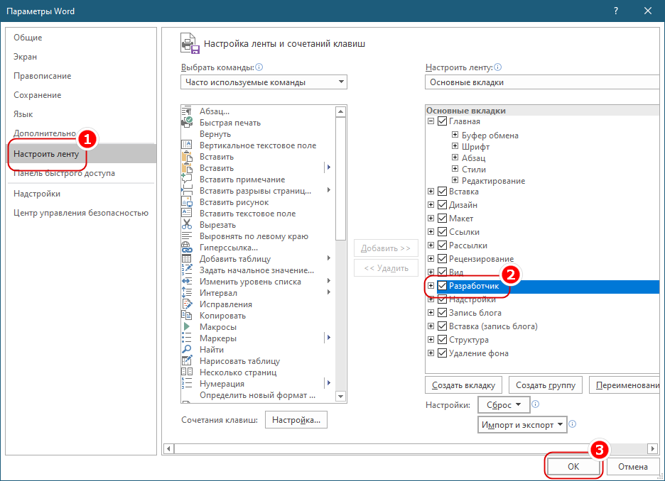Click the Вертикальное текстовое поле icon
665x481 pixels.
187,145
